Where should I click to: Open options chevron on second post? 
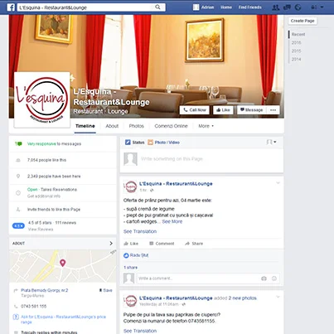point(278,297)
